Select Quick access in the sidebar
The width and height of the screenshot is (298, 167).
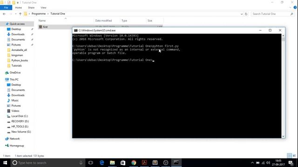(17, 24)
